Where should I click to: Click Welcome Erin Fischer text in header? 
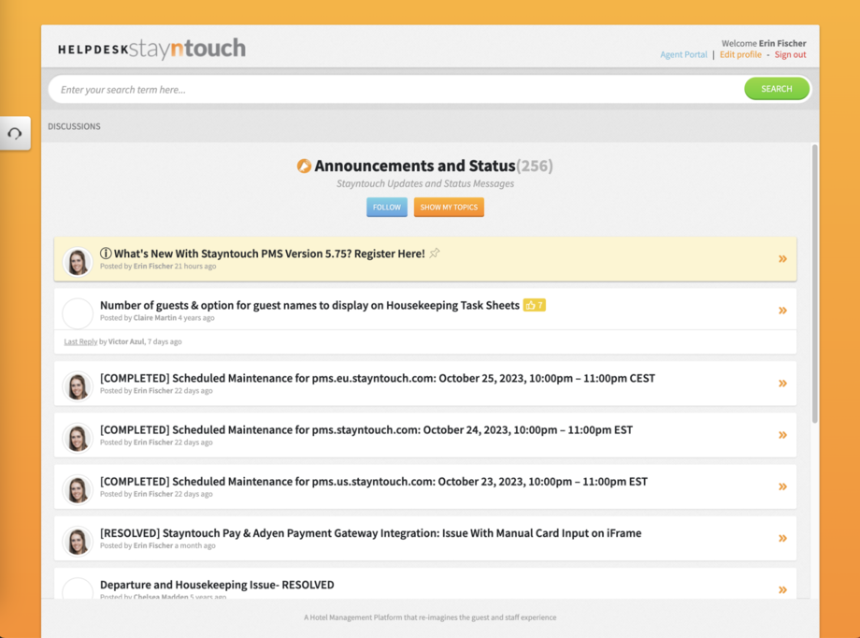coord(764,43)
